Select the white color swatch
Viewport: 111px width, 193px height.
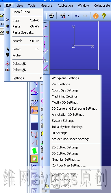[34, 118]
